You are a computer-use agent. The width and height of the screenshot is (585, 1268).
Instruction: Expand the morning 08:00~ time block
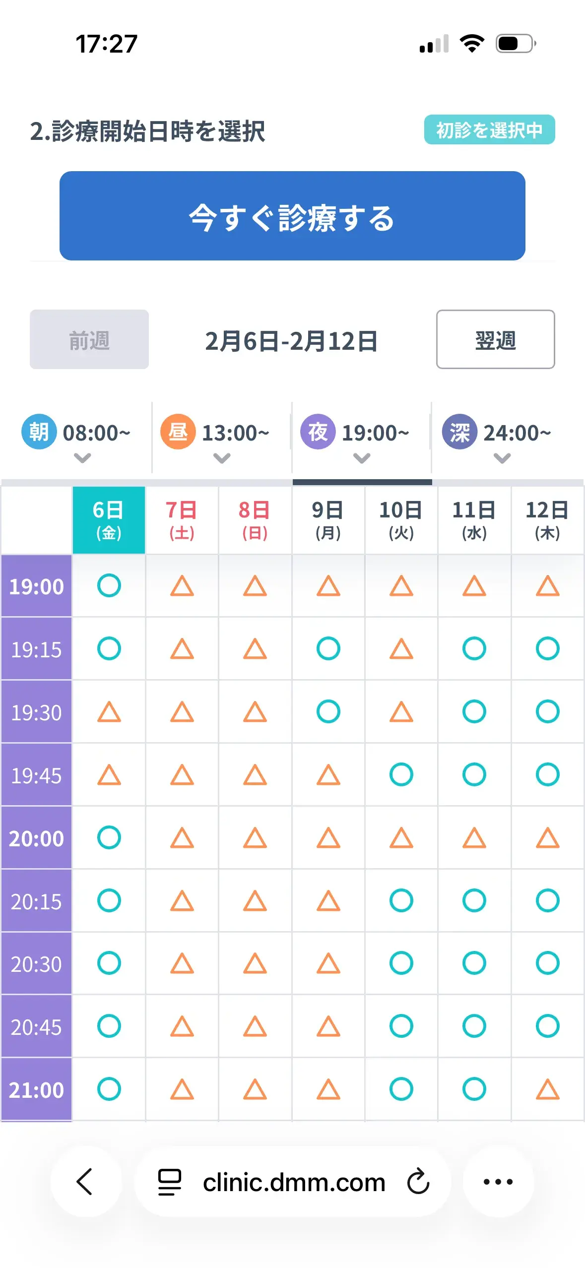[77, 439]
